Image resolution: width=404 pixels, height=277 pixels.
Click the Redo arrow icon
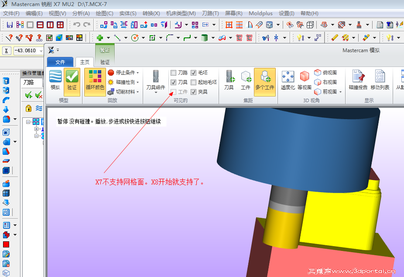(x=87, y=25)
